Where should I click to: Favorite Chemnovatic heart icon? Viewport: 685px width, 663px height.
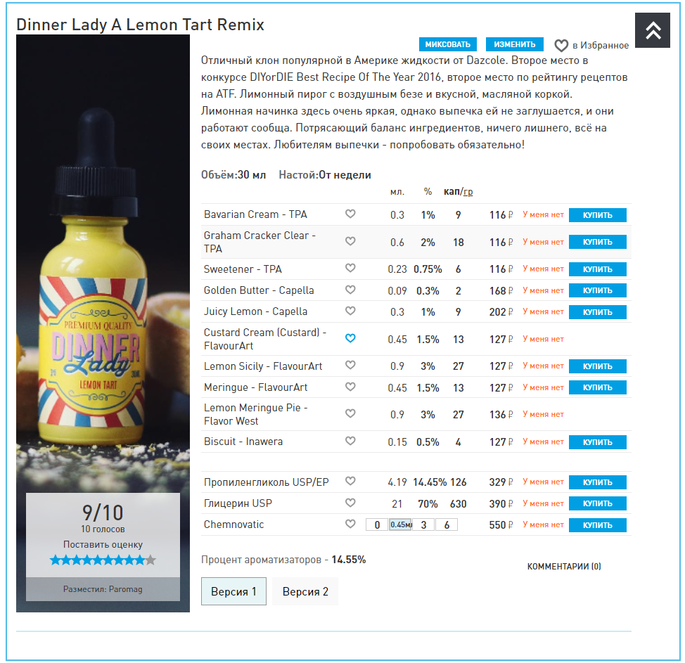350,524
